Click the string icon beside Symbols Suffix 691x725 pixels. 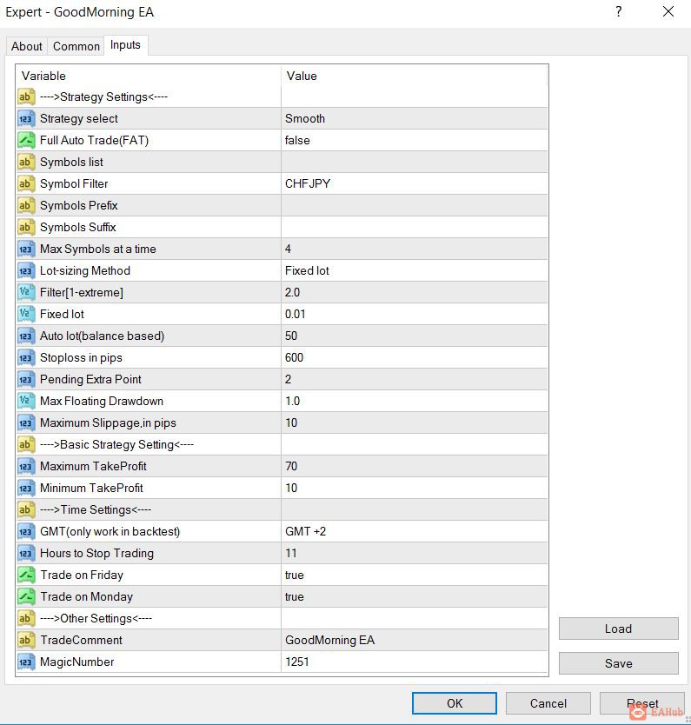pyautogui.click(x=26, y=227)
